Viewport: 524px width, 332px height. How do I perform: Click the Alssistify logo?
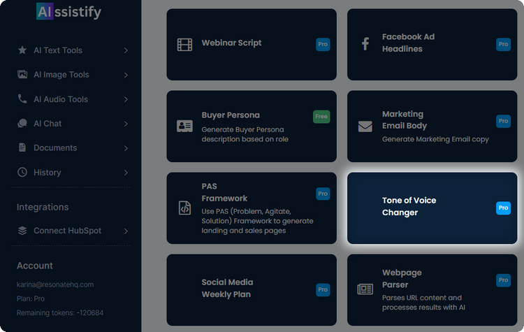click(x=68, y=12)
